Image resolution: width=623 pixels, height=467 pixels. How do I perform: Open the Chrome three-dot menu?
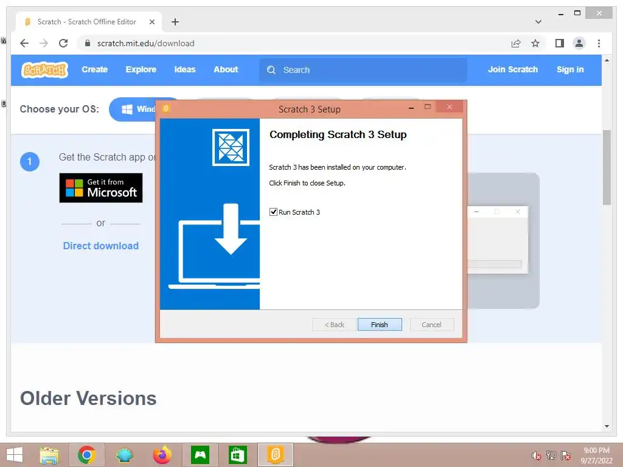click(x=599, y=43)
